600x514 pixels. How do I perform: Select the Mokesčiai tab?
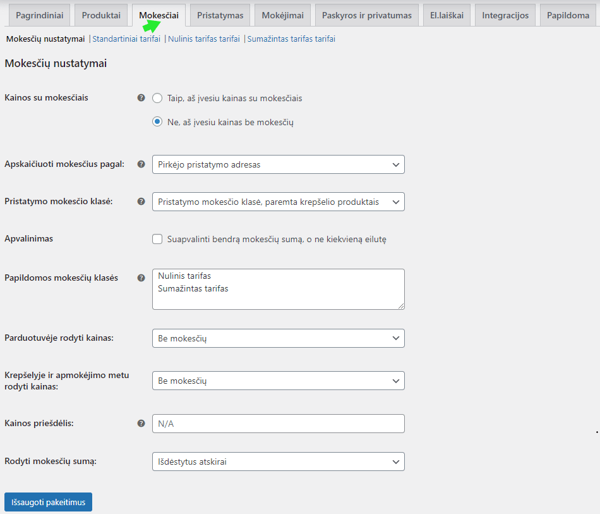[x=159, y=15]
